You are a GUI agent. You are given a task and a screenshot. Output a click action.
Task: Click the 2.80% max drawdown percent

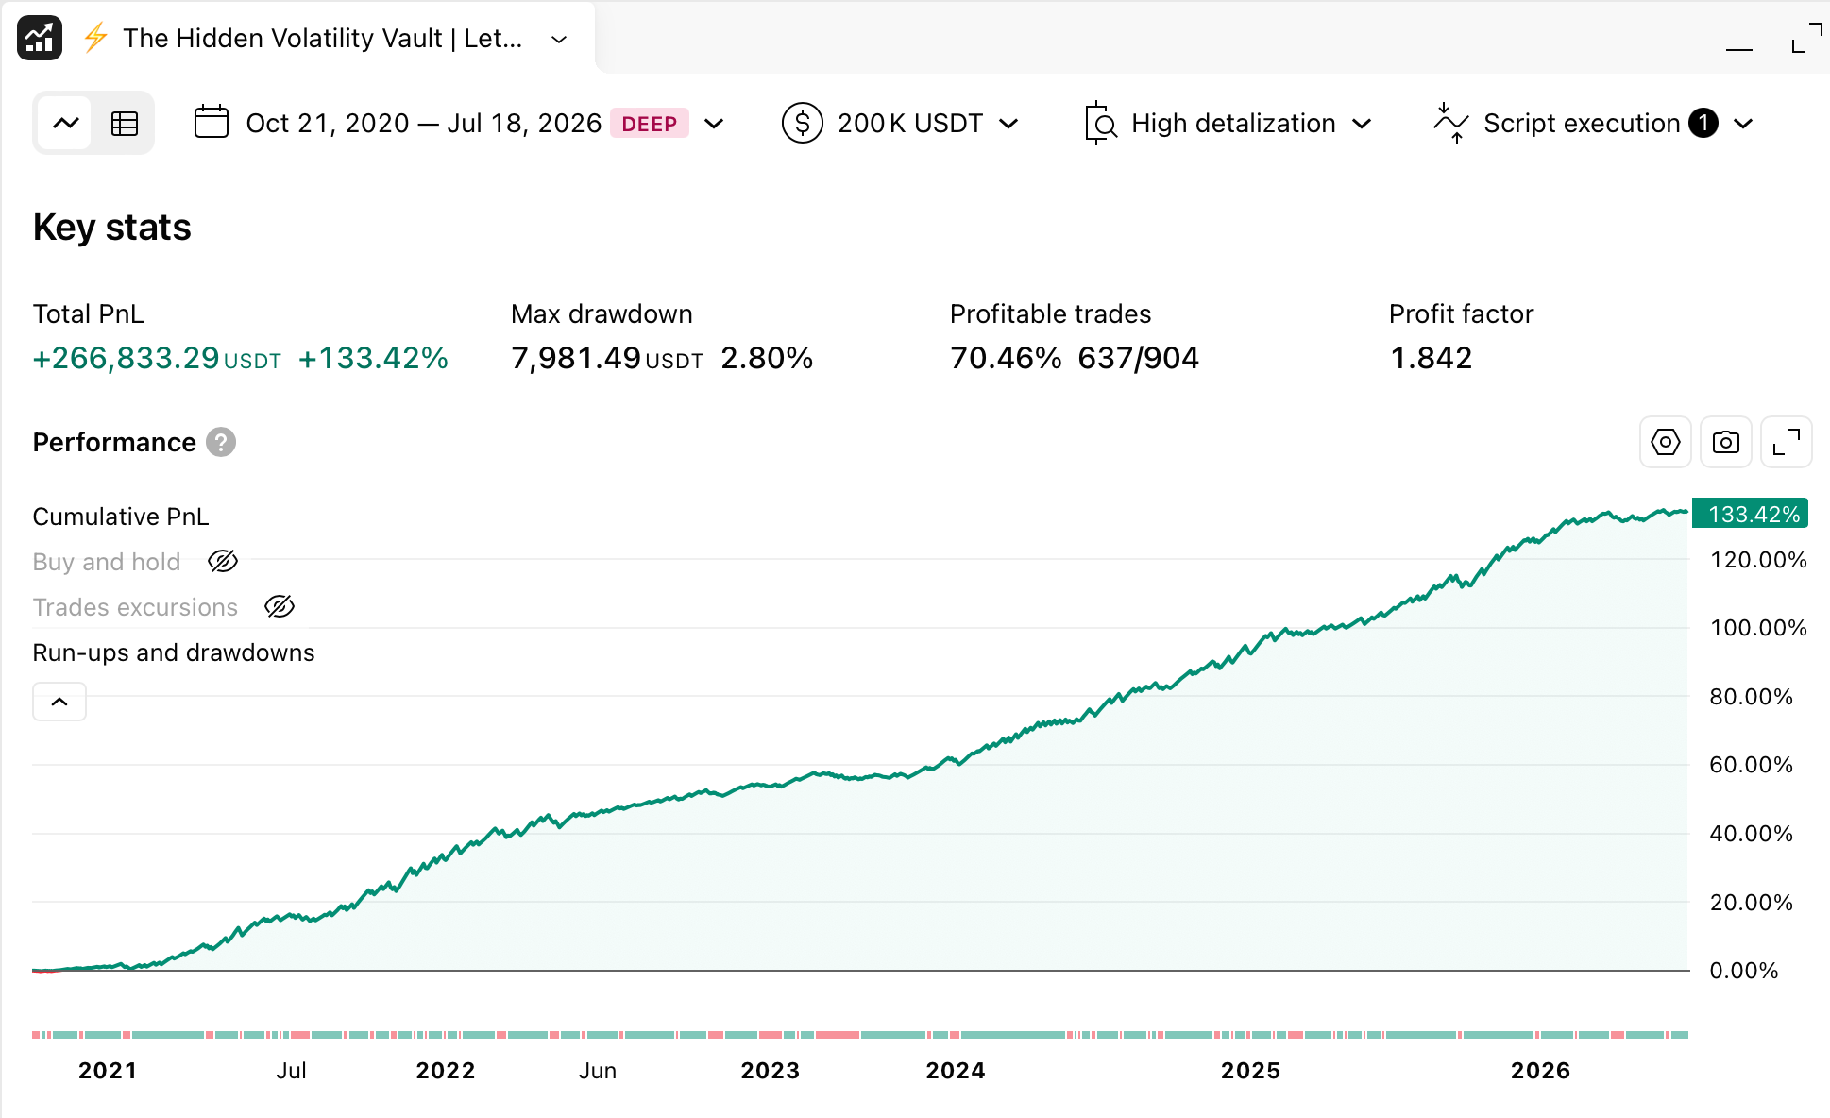click(767, 359)
